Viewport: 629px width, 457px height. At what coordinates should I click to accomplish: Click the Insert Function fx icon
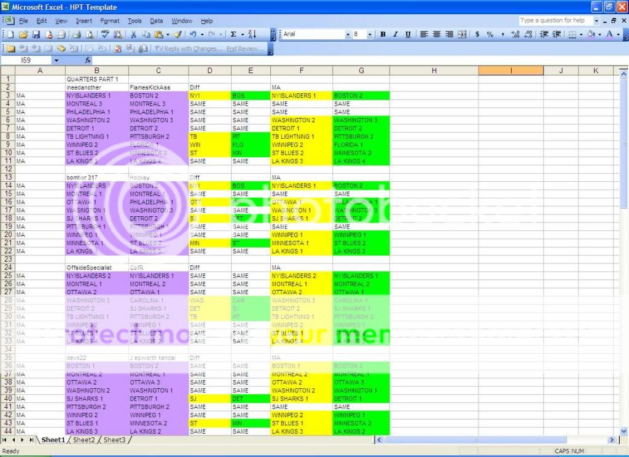pos(88,60)
